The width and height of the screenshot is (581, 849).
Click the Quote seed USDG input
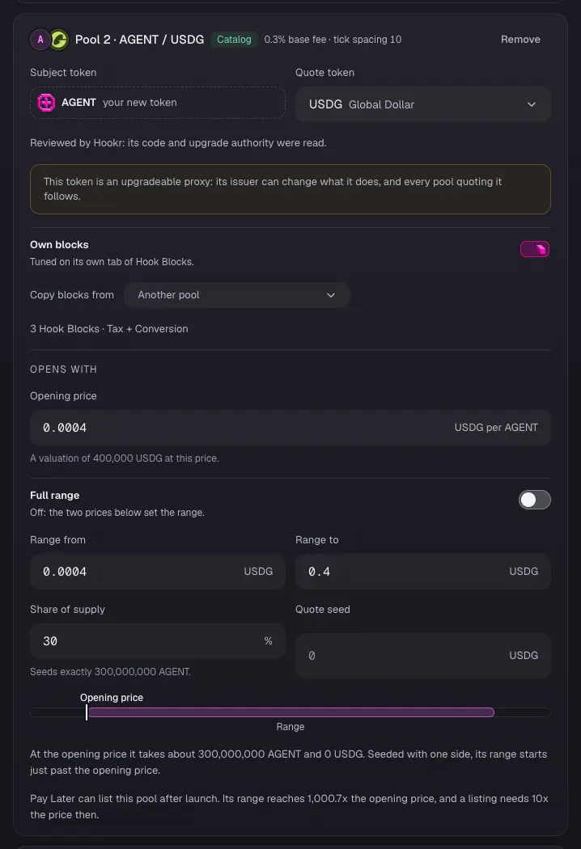422,655
